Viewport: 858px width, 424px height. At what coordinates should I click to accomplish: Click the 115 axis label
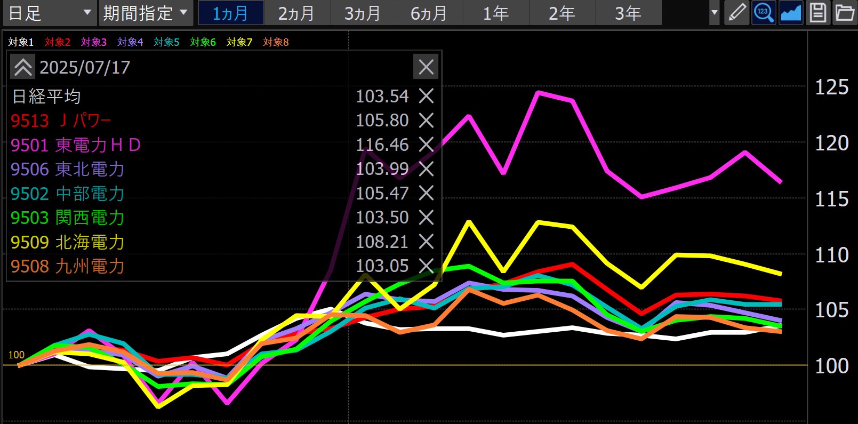coord(831,199)
